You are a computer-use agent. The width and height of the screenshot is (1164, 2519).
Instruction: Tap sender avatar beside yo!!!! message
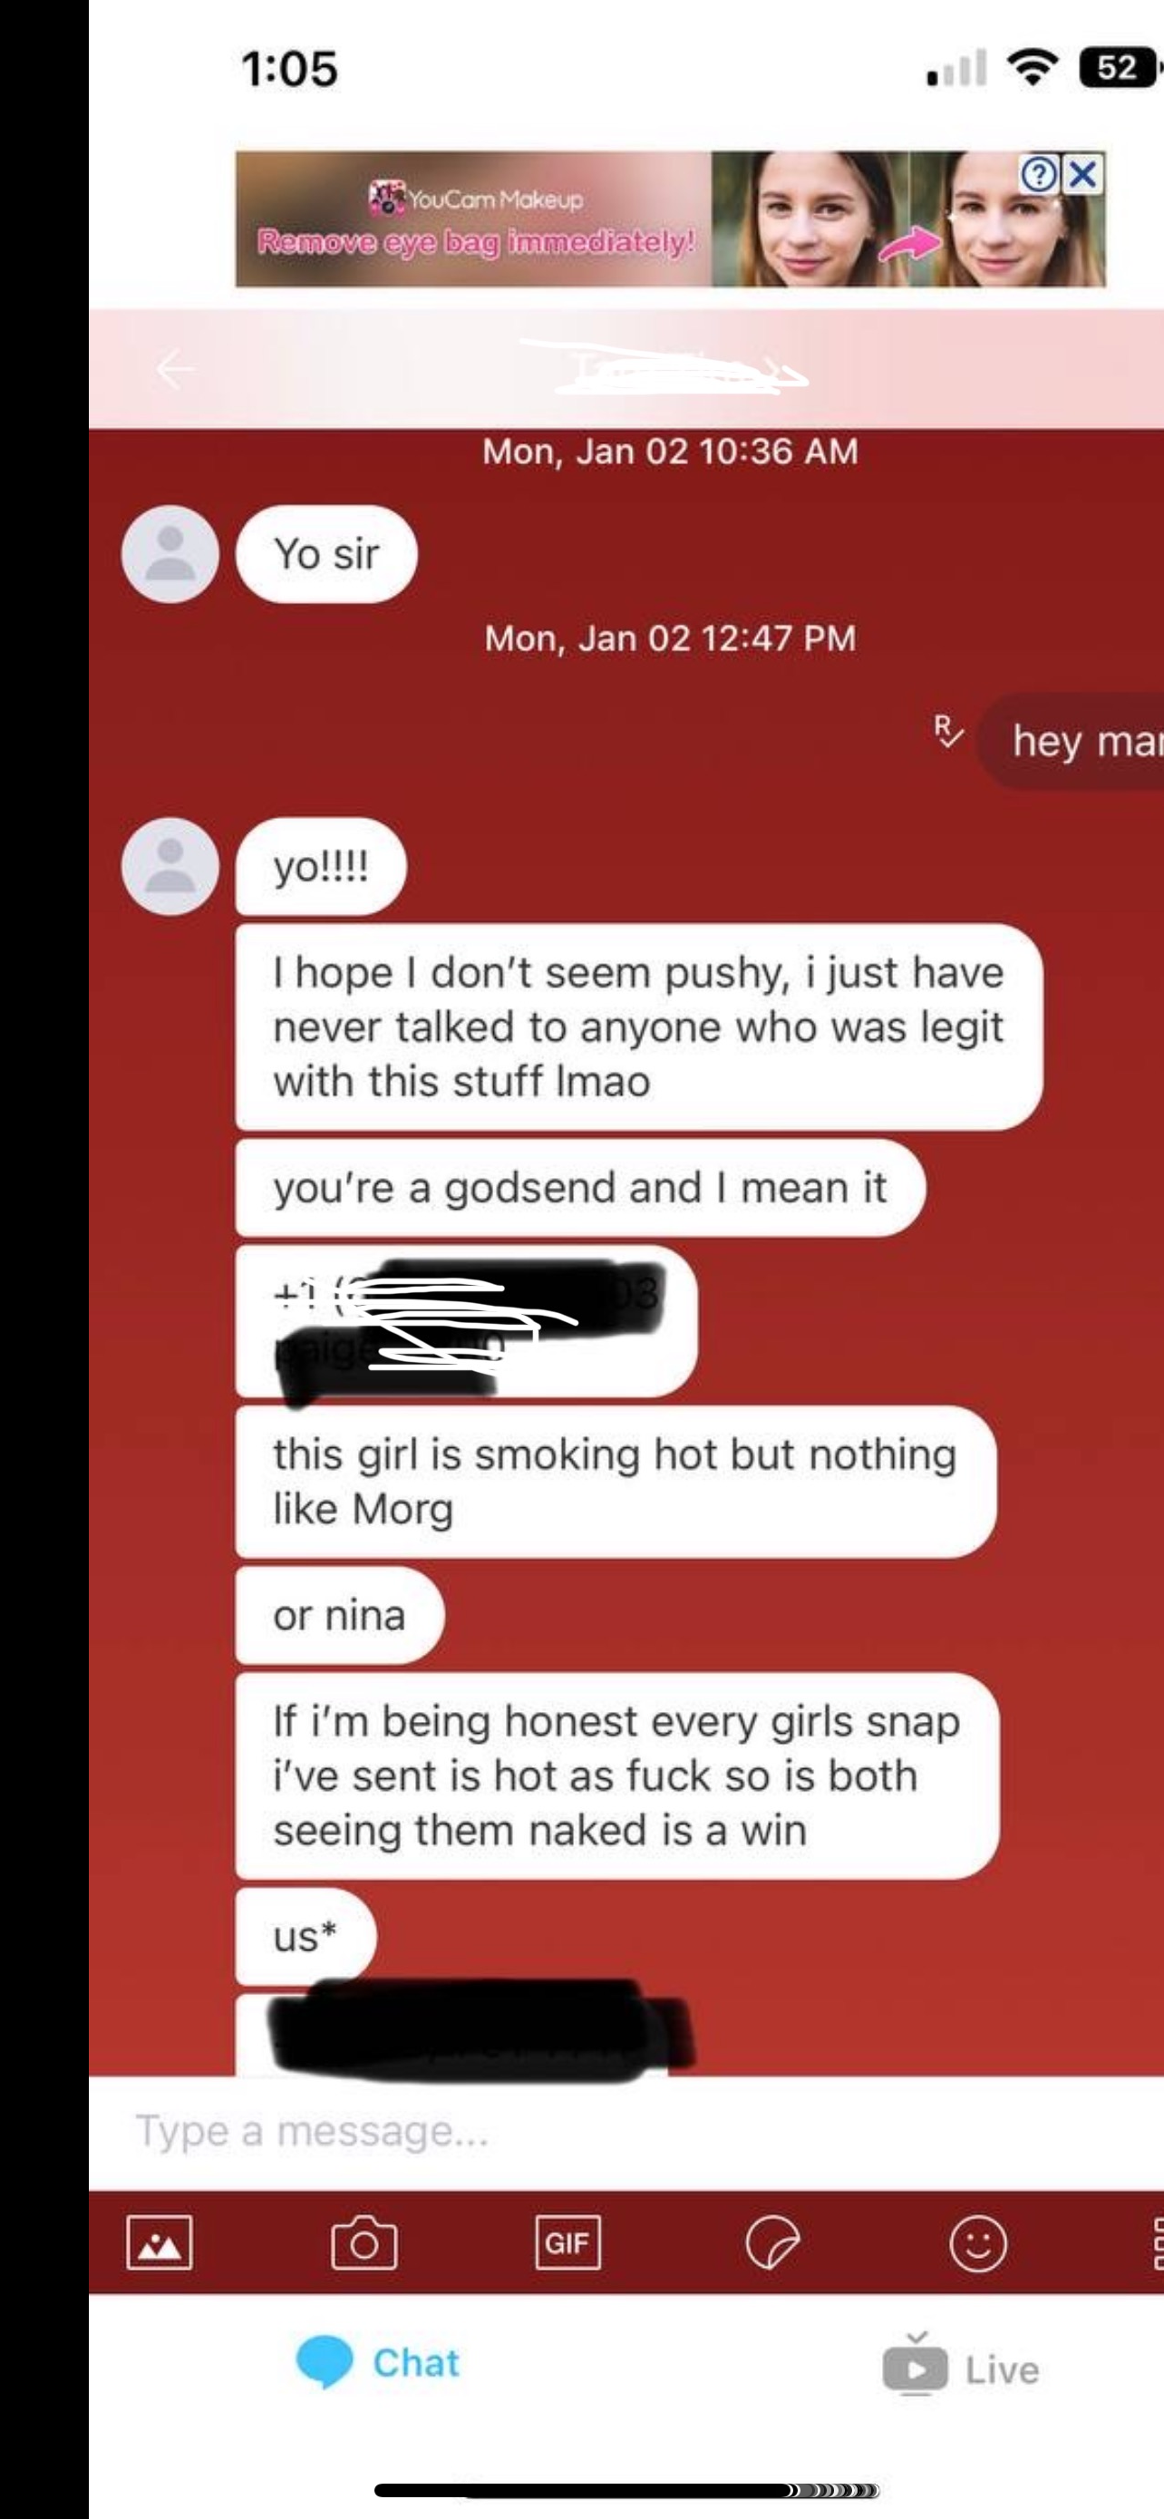(170, 866)
